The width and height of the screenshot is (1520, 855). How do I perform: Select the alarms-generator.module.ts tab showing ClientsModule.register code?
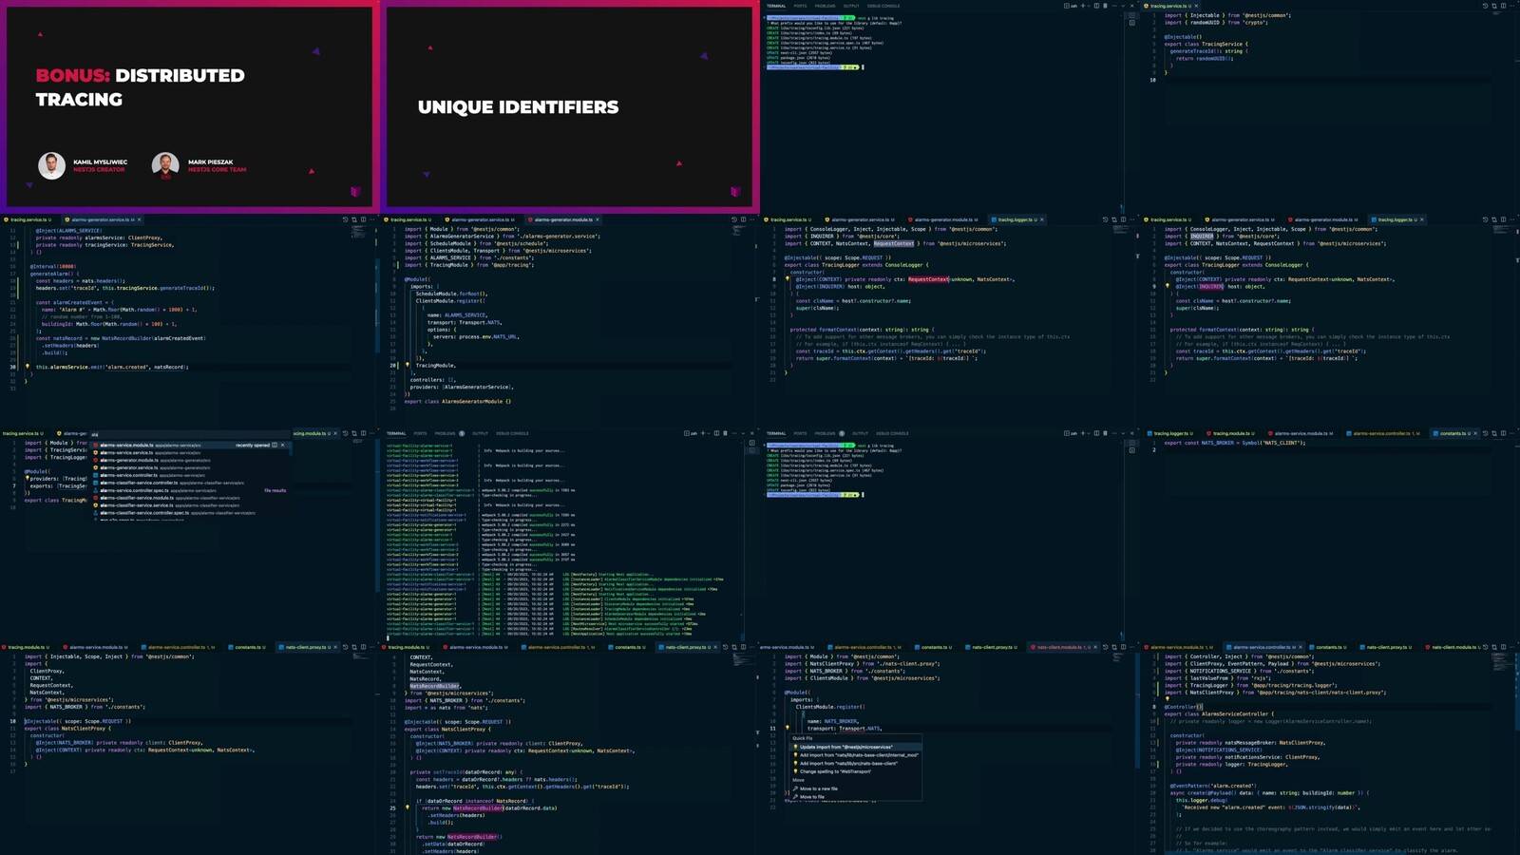563,219
